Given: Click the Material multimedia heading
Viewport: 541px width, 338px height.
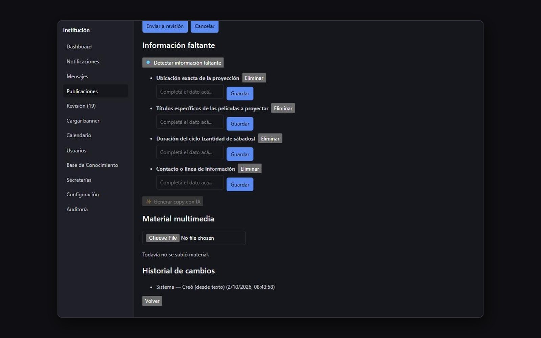Looking at the screenshot, I should [178, 219].
